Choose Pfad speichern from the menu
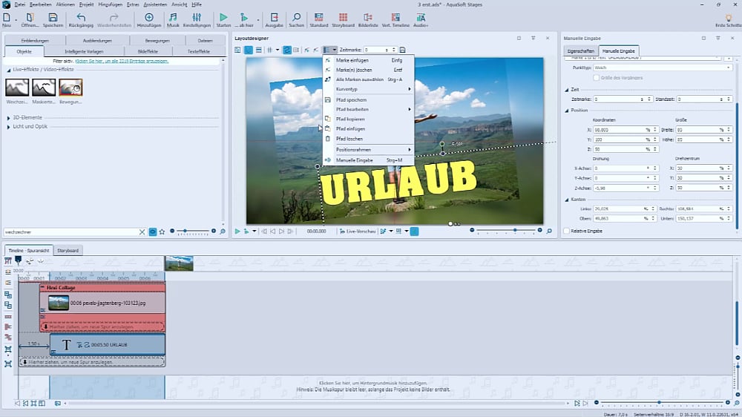The height and width of the screenshot is (417, 742). tap(351, 99)
